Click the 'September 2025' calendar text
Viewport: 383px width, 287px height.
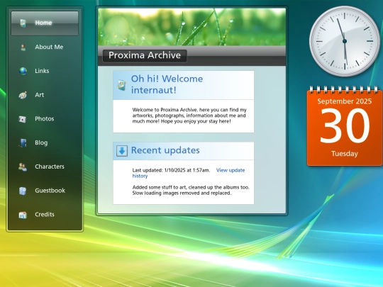coord(345,101)
